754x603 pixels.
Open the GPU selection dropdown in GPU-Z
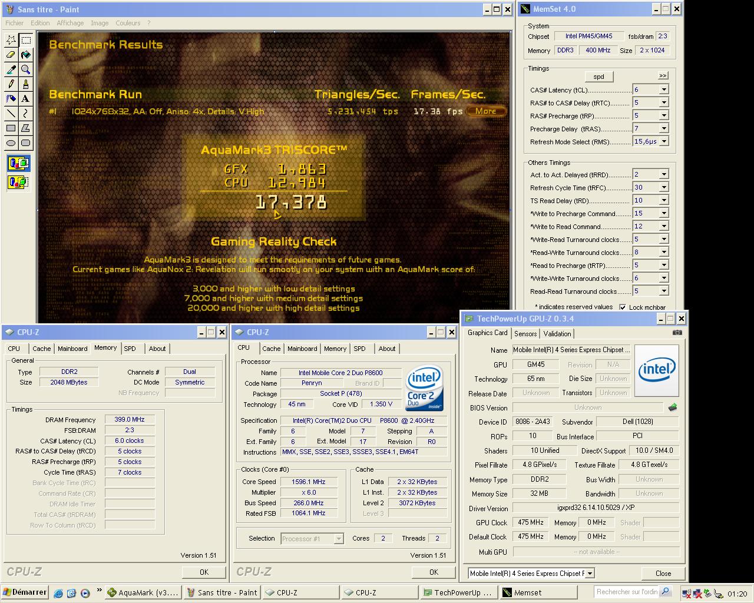click(x=590, y=573)
